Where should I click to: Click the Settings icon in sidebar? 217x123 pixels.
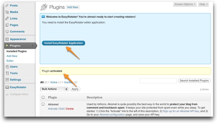(7, 80)
